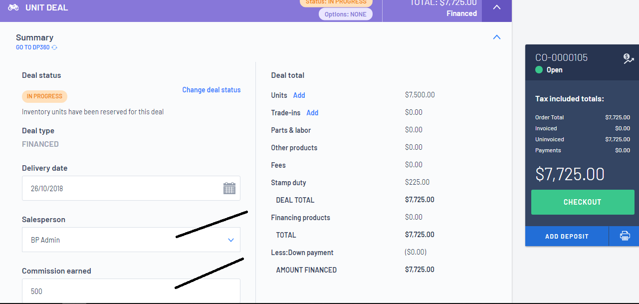The height and width of the screenshot is (304, 639).
Task: Click the CO-0000105 order number
Action: coord(561,57)
